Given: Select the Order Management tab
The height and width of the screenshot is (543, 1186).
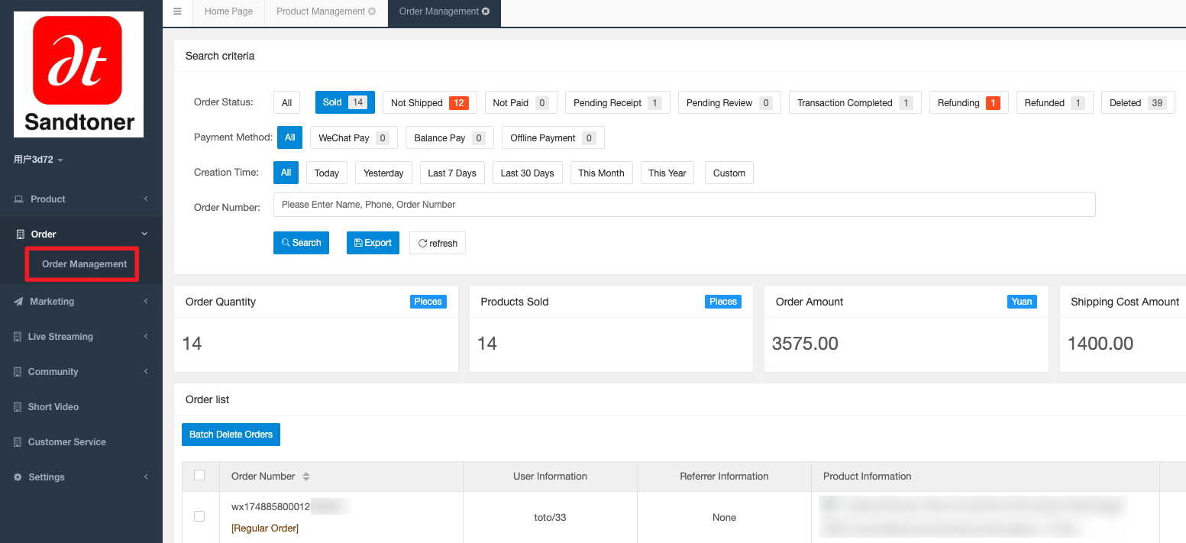Looking at the screenshot, I should tap(439, 11).
